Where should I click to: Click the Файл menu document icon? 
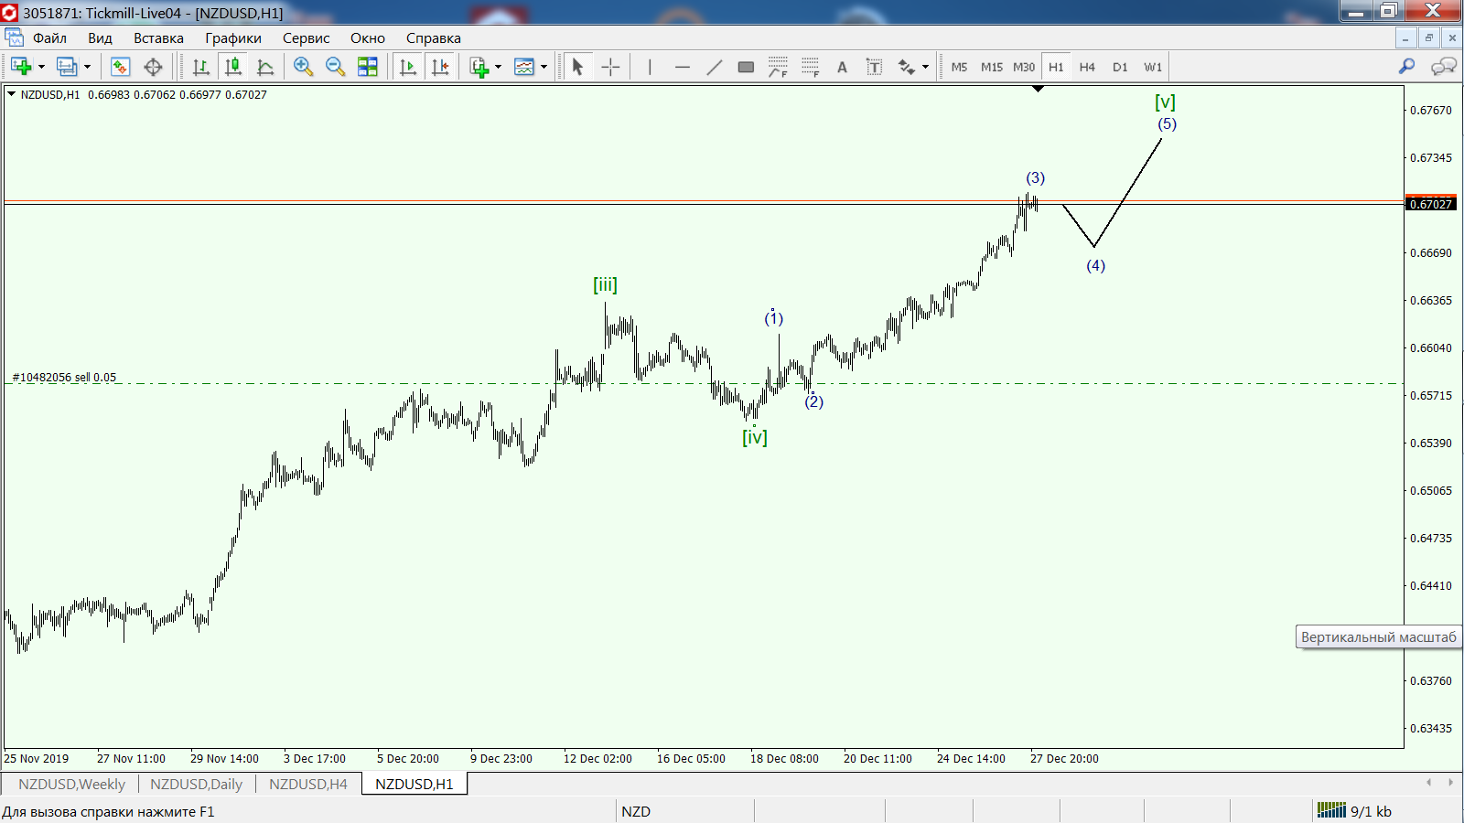[14, 37]
